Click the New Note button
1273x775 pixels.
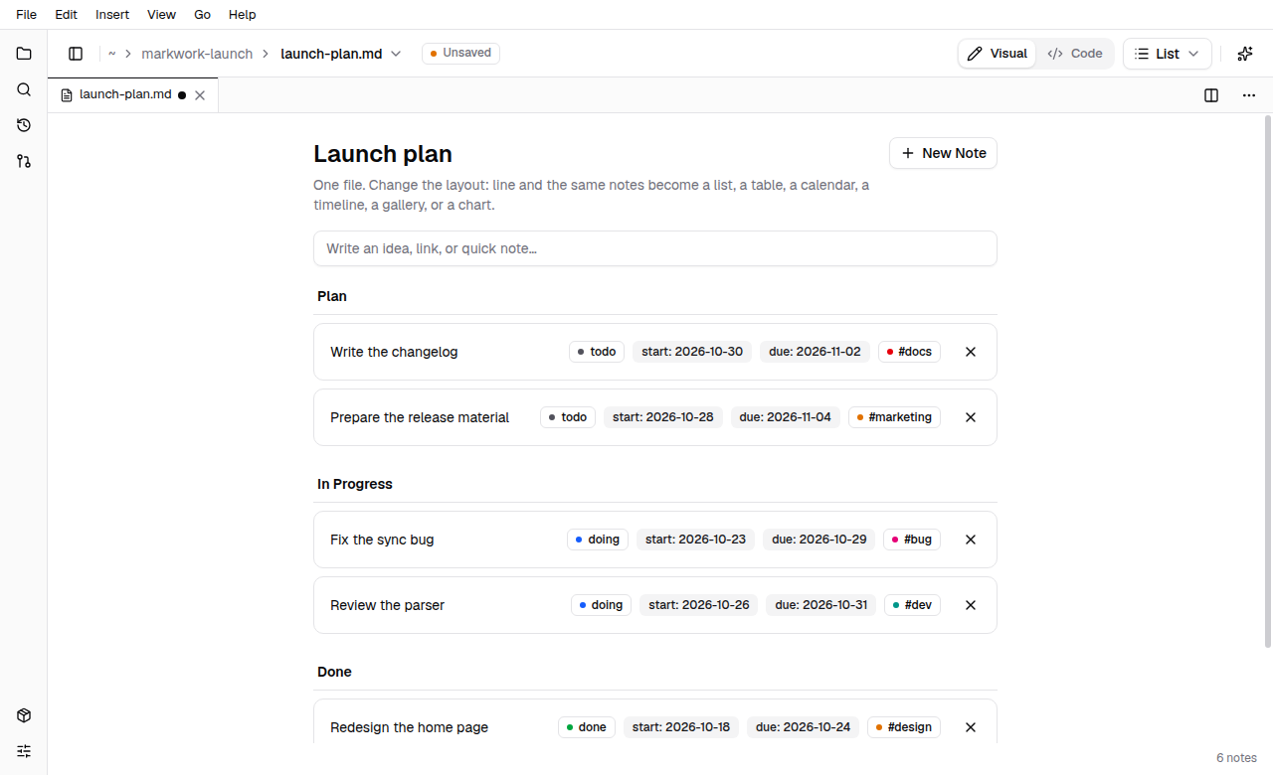(943, 153)
